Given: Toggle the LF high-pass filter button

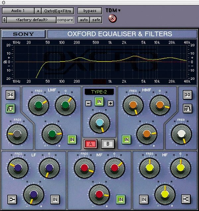Looking at the screenshot, I should pos(11,108).
